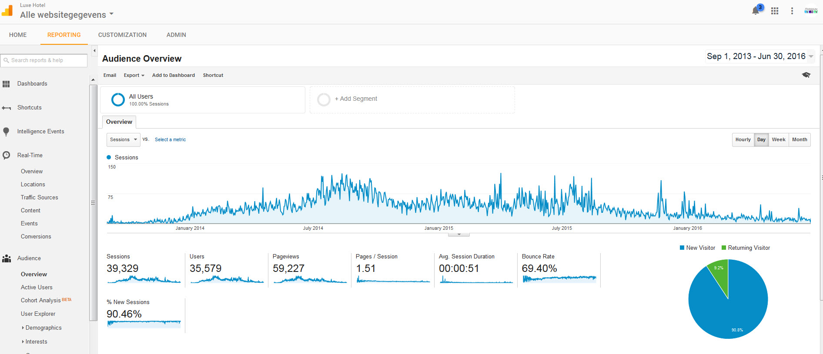
Task: Go to the HOME tab
Action: pos(18,35)
